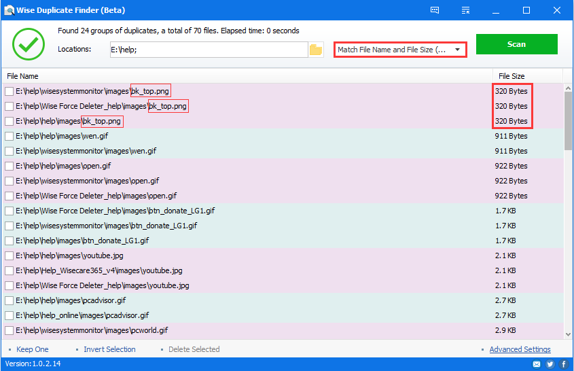Check help\help\images\btn_donate_LG1.gif box
The width and height of the screenshot is (574, 371).
pyautogui.click(x=9, y=241)
